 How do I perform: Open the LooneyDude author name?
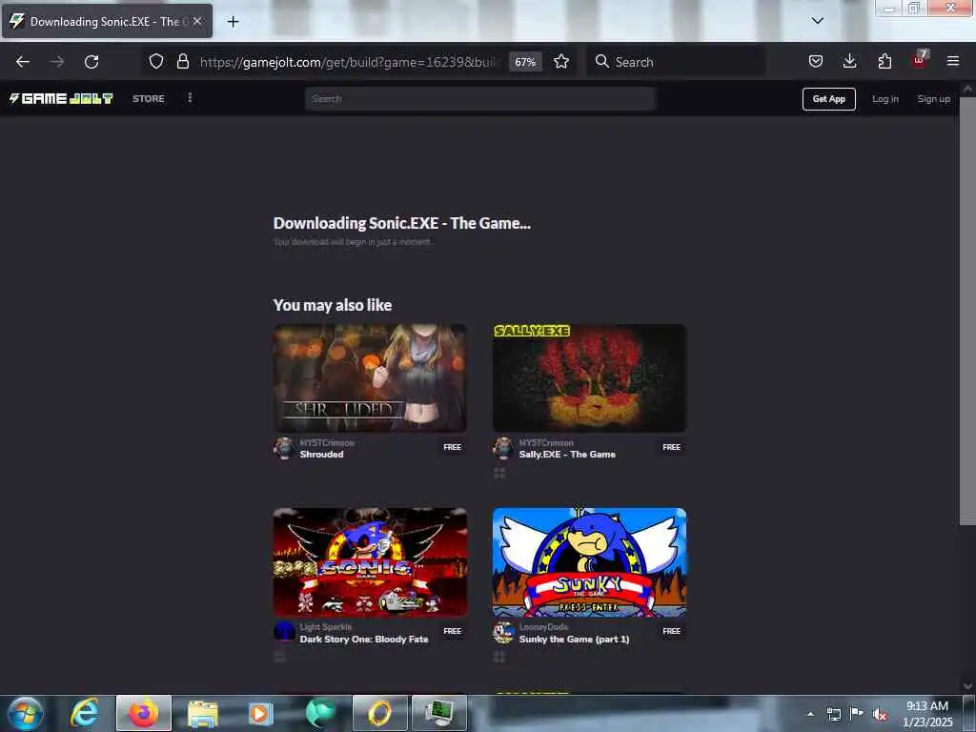click(543, 627)
